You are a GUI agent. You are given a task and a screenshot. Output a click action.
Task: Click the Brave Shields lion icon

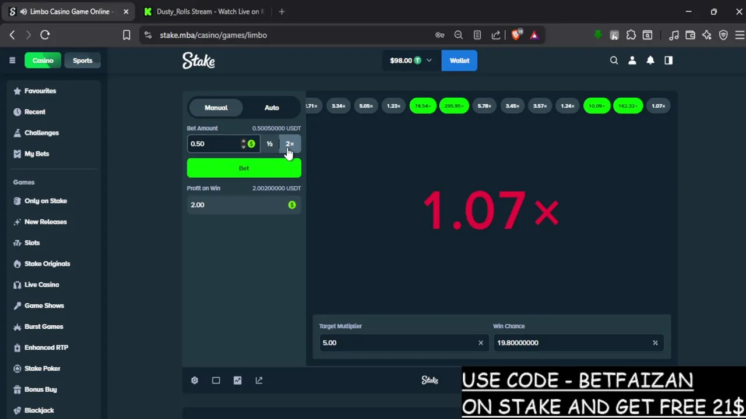click(516, 35)
